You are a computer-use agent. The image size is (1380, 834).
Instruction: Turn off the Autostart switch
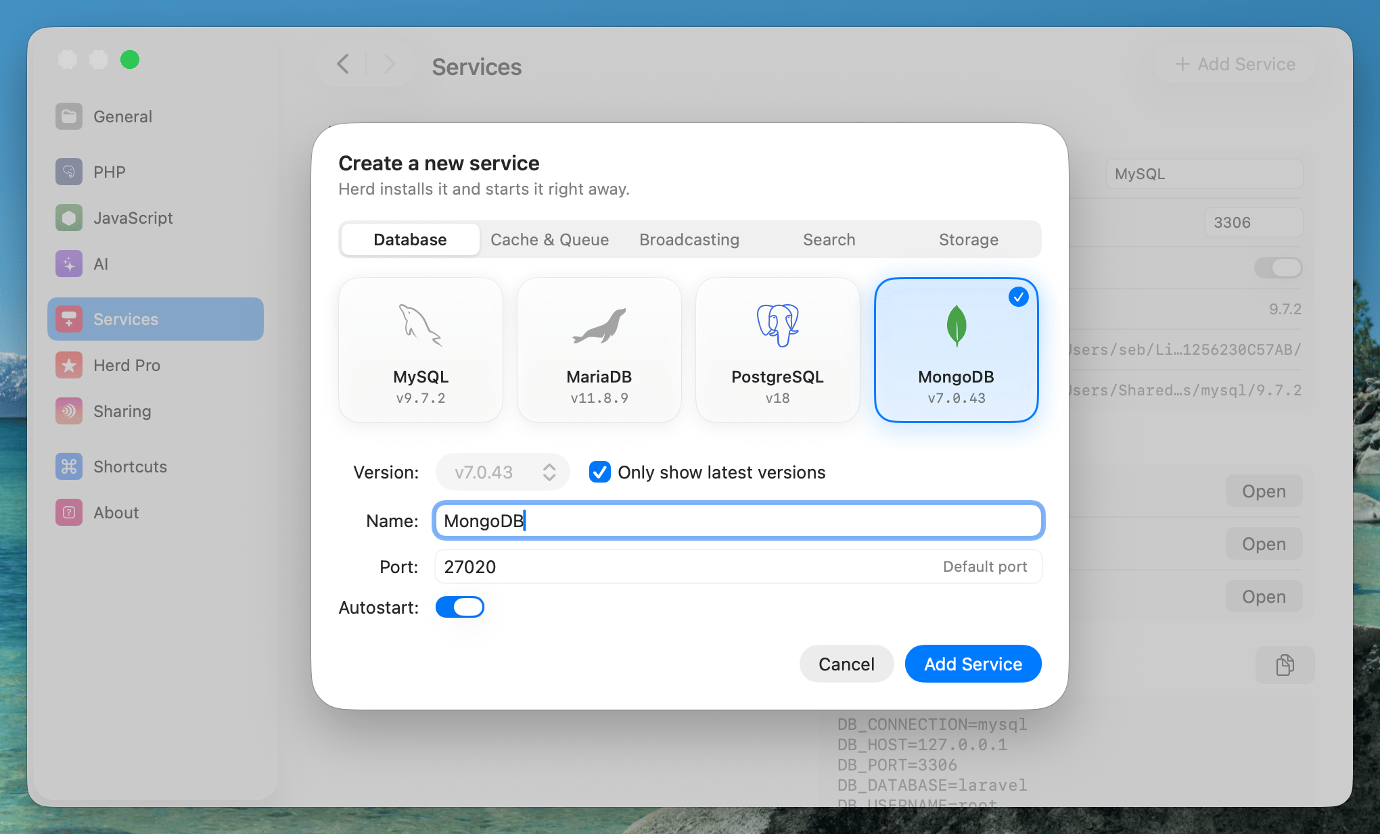point(460,607)
